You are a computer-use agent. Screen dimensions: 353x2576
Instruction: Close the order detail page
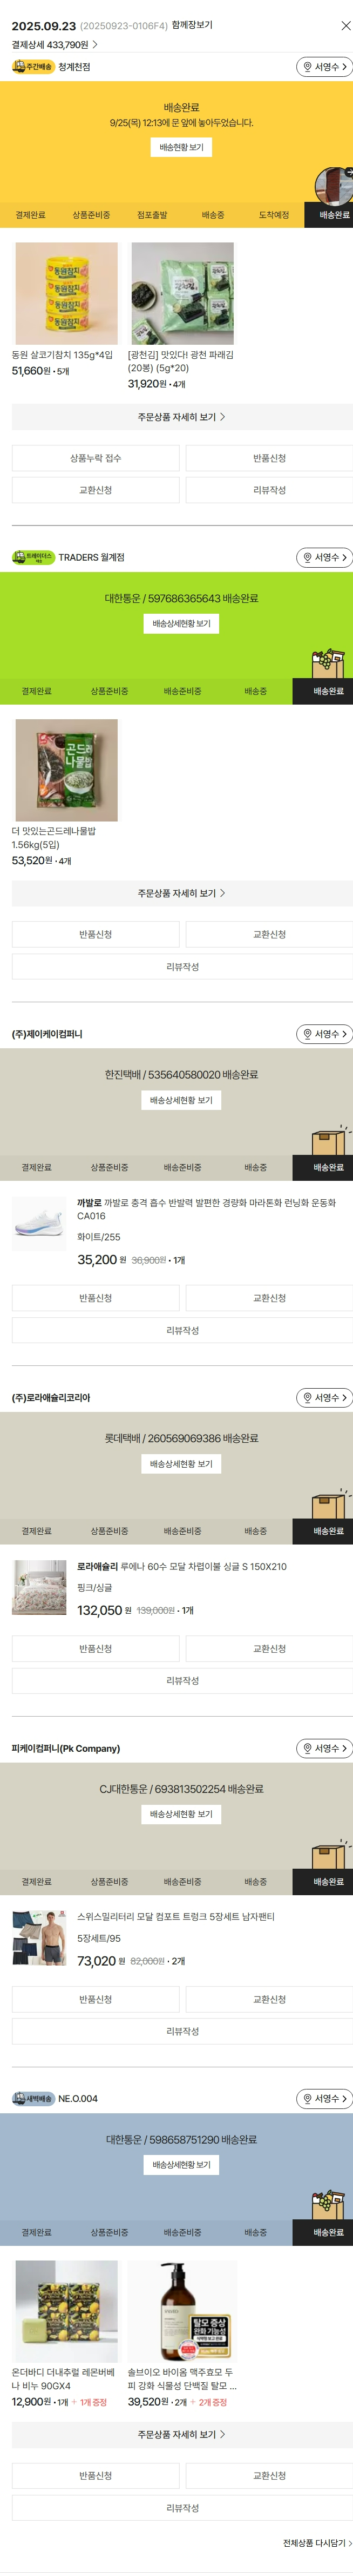click(x=345, y=26)
